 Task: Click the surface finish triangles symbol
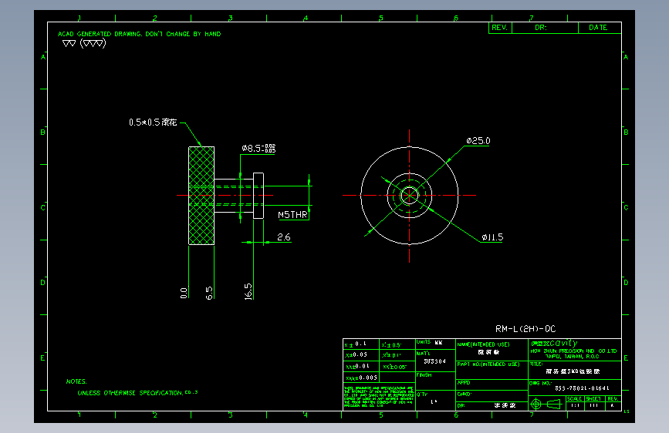[x=84, y=43]
